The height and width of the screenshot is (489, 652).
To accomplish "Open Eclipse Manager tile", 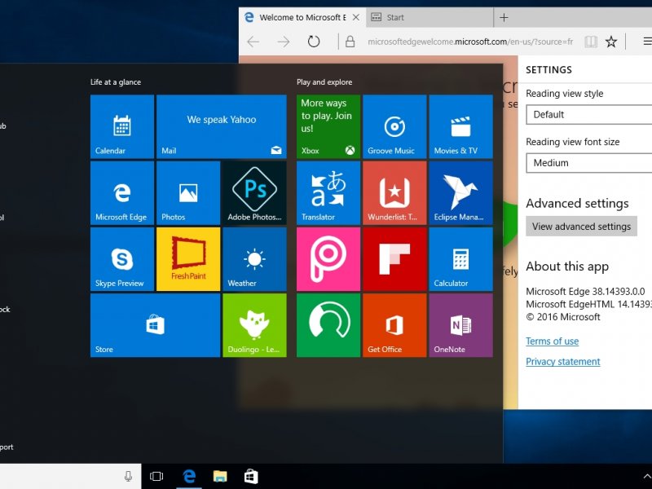I will pos(460,193).
